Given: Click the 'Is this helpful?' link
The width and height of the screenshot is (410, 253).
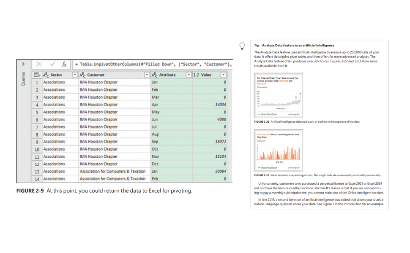Looking at the screenshot, I should click(294, 114).
